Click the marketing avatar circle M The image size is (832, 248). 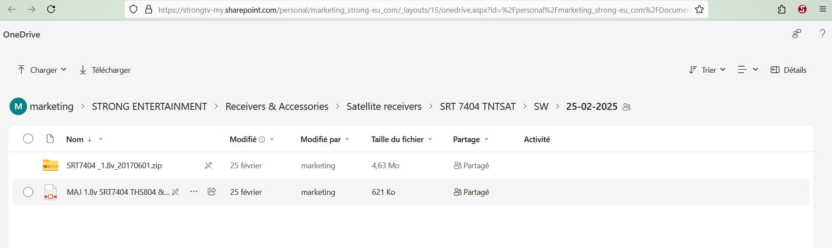[18, 106]
